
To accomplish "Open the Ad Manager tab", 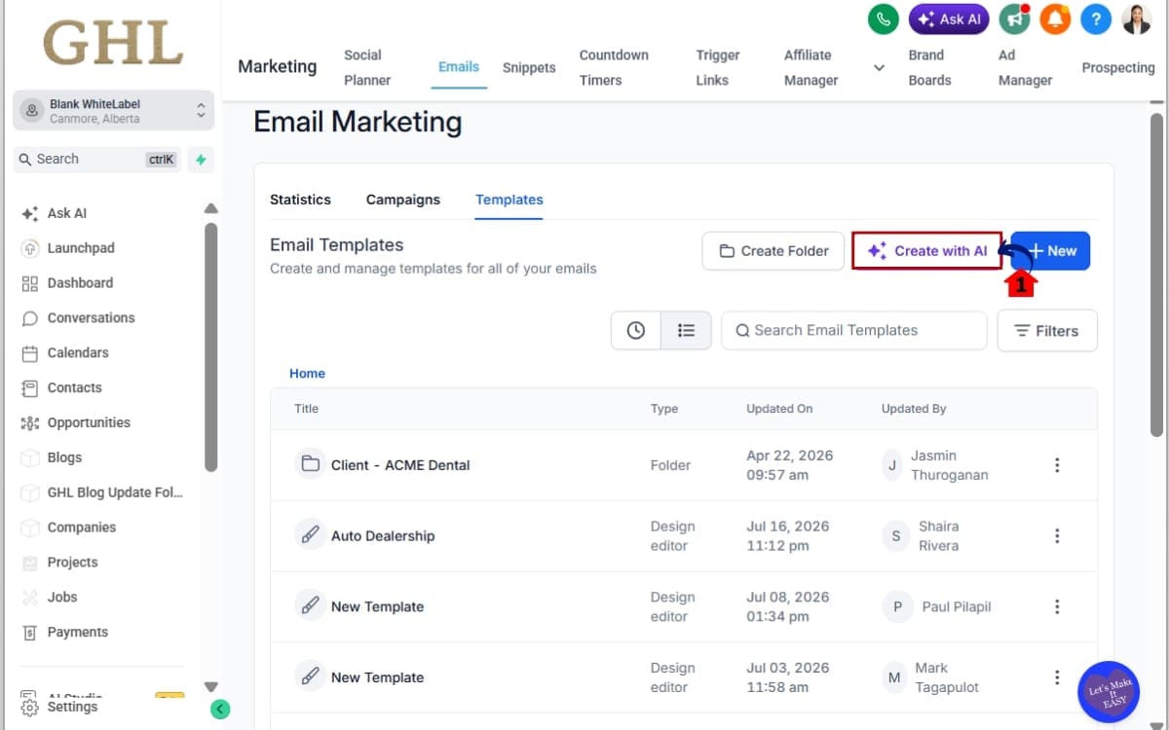I will [x=1025, y=68].
